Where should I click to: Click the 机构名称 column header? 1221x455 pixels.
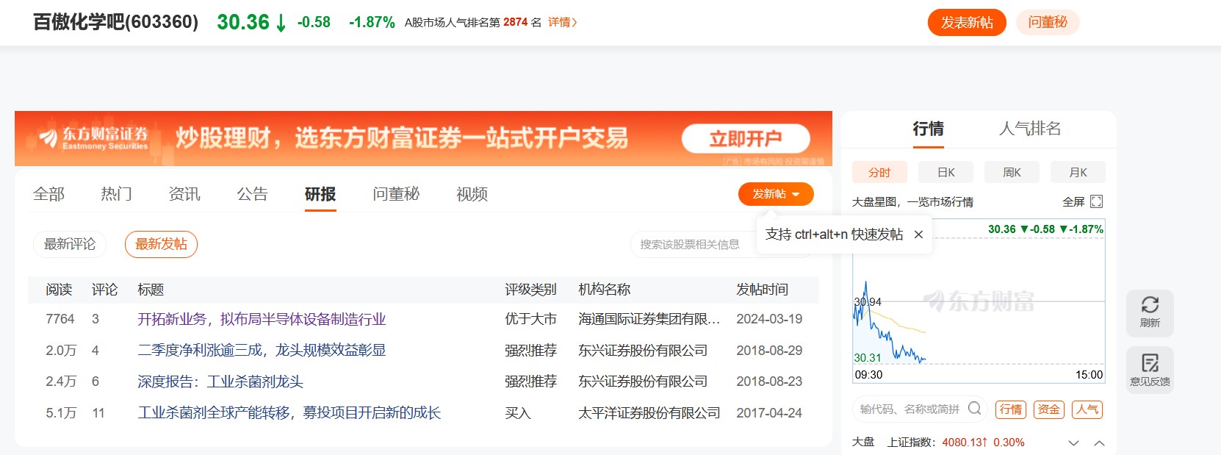click(x=605, y=290)
